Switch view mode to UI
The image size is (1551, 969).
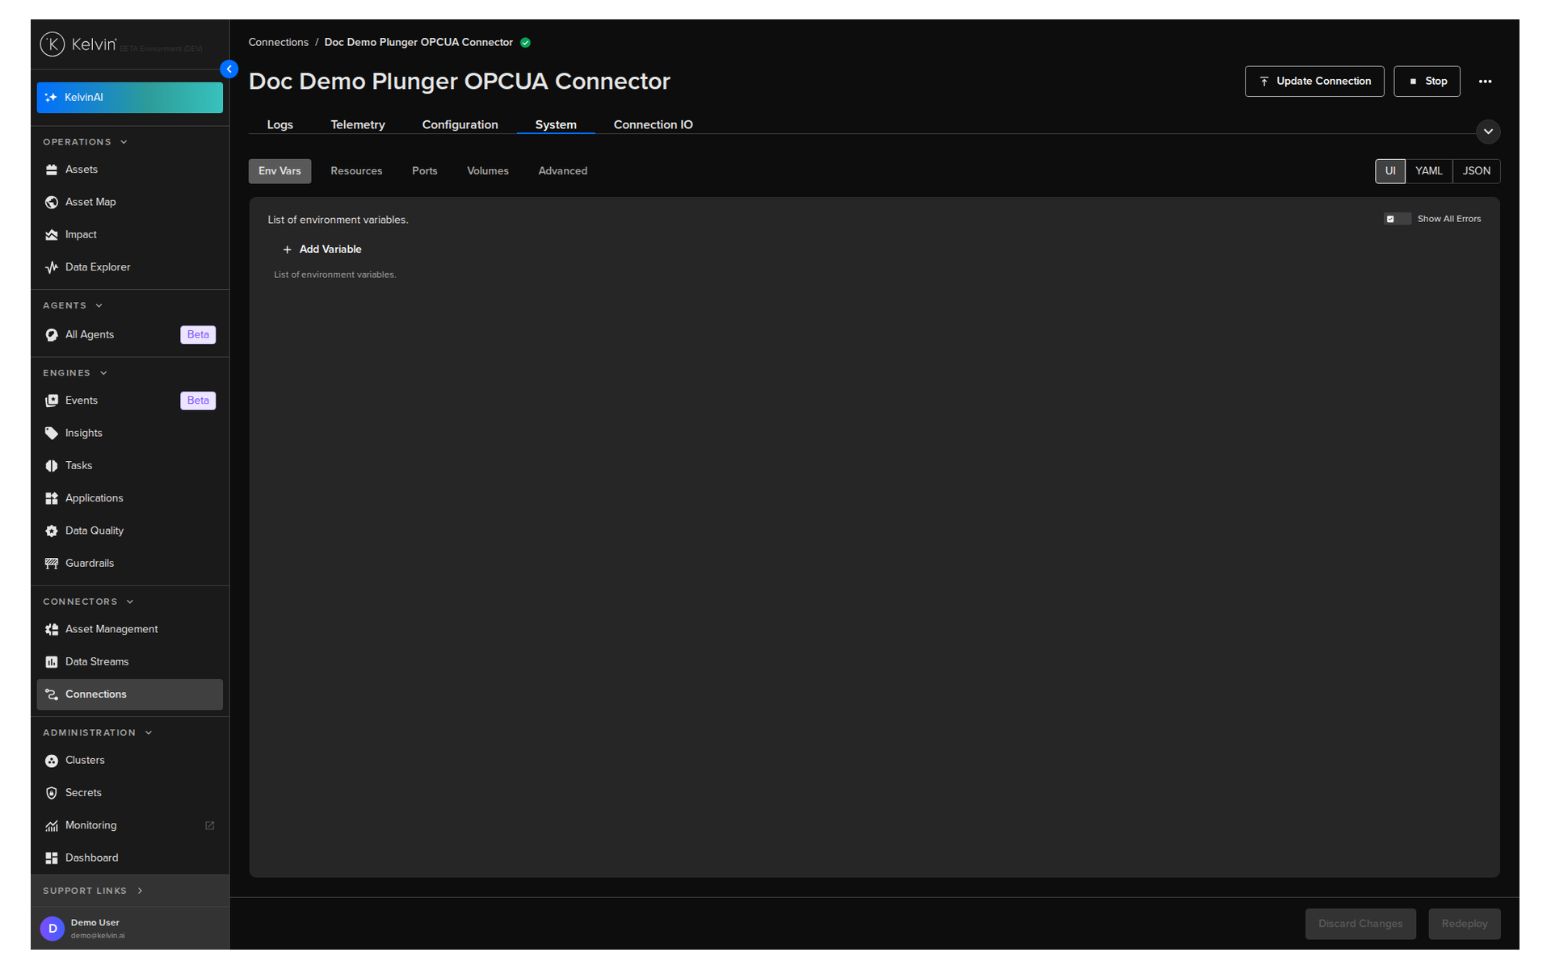(x=1390, y=171)
